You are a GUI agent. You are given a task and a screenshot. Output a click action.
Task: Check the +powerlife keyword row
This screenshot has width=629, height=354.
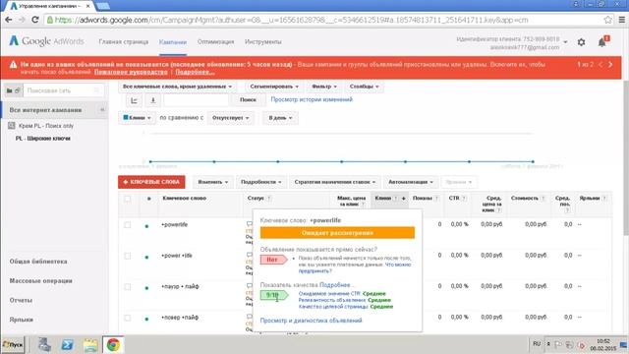coord(128,225)
